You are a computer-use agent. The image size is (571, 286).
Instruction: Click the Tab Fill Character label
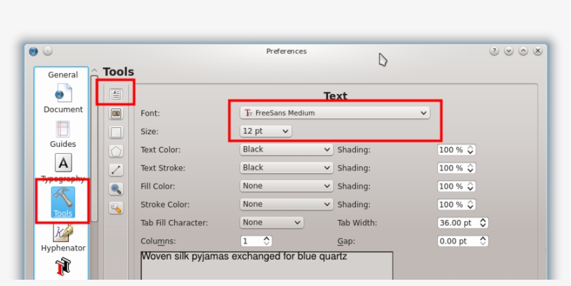tap(174, 223)
